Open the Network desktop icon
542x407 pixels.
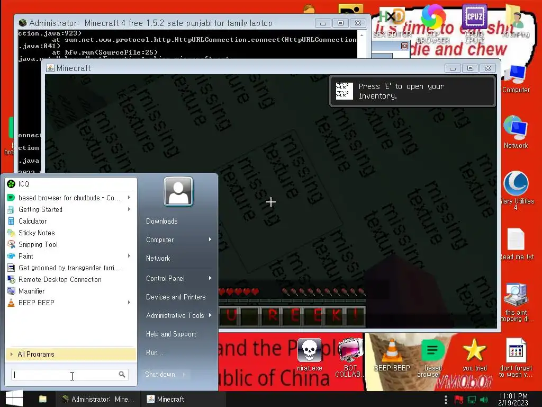pos(516,132)
